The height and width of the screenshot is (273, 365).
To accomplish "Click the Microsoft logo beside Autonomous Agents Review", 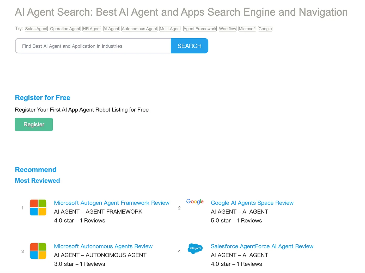I will tap(38, 251).
